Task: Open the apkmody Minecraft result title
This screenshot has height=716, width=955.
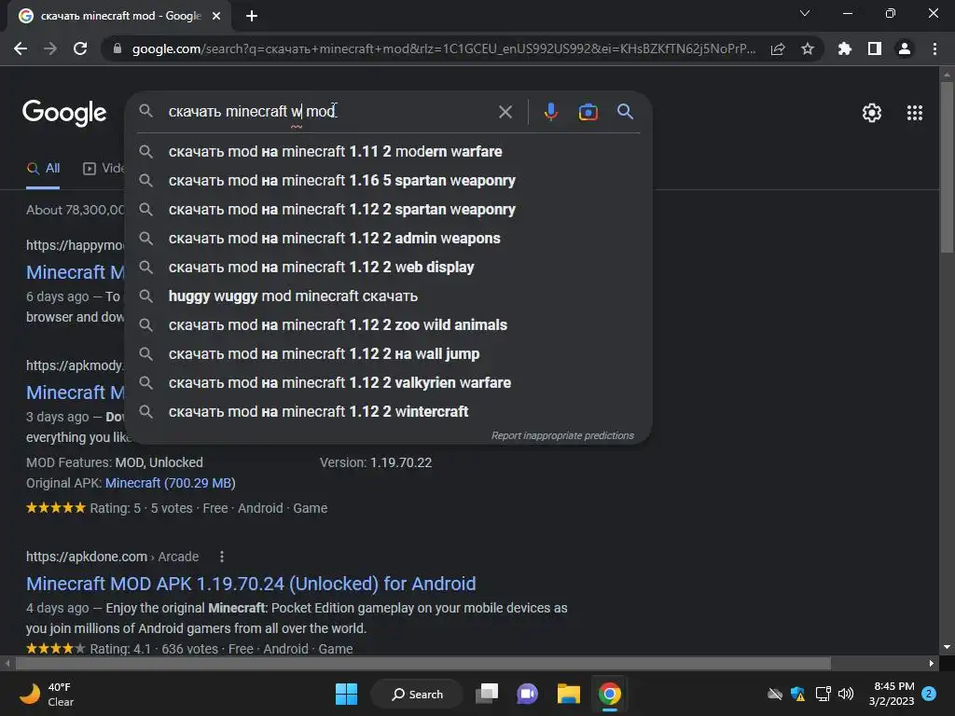Action: pos(76,392)
